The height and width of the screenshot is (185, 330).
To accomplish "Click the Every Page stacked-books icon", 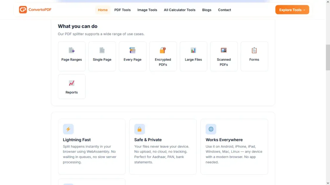I will [132, 50].
